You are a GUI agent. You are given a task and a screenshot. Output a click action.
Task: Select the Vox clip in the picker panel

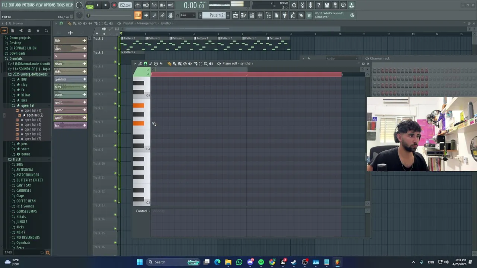pos(70,125)
